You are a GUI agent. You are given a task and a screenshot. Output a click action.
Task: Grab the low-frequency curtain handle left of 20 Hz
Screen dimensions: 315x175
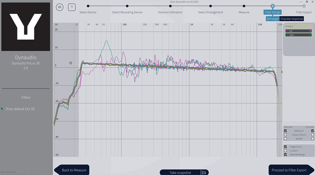(x=71, y=63)
